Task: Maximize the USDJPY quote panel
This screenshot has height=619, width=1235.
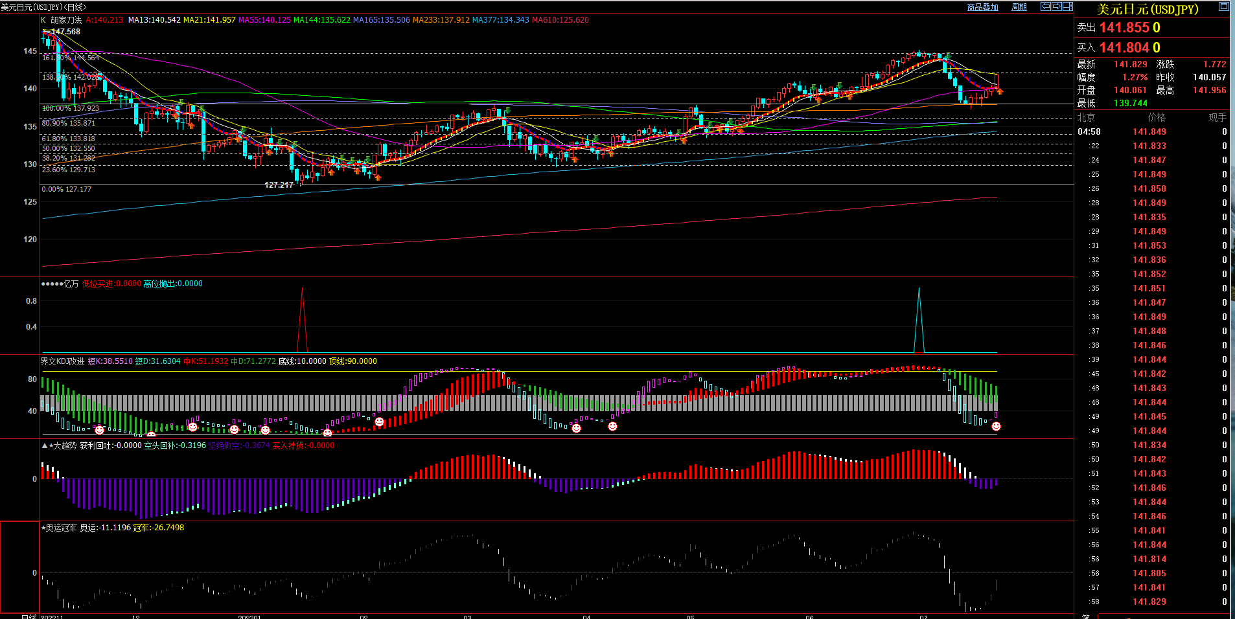Action: (x=1223, y=6)
